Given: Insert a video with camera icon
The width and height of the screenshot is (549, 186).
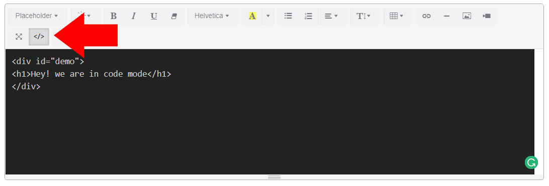Looking at the screenshot, I should (487, 16).
